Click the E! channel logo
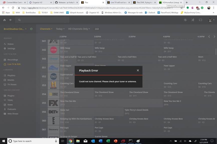This screenshot has height=144, width=217. tap(53, 121)
